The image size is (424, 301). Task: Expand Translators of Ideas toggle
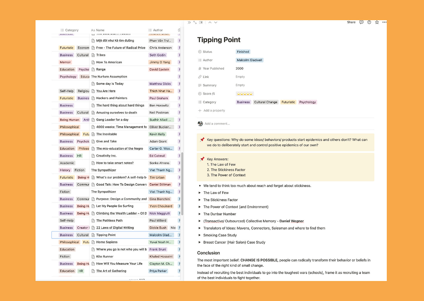click(199, 228)
